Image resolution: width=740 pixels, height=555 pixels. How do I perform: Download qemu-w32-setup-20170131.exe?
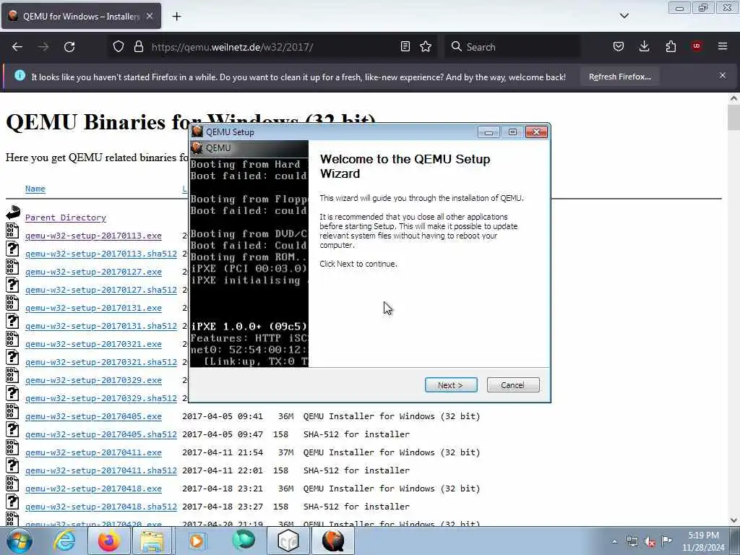coord(93,308)
